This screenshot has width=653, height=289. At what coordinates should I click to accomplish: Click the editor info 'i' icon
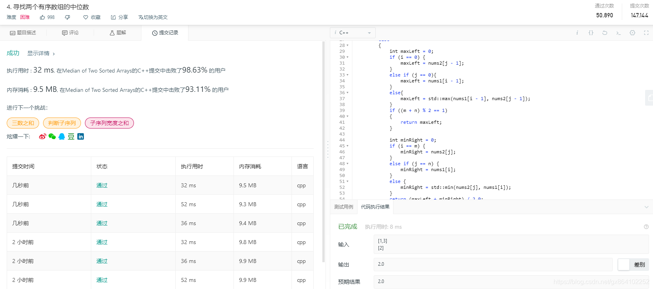tap(577, 33)
